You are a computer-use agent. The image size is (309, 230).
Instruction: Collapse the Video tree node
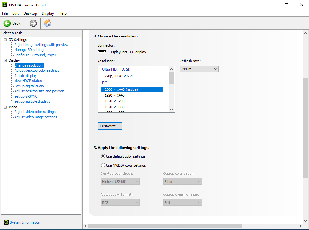(x=5, y=107)
